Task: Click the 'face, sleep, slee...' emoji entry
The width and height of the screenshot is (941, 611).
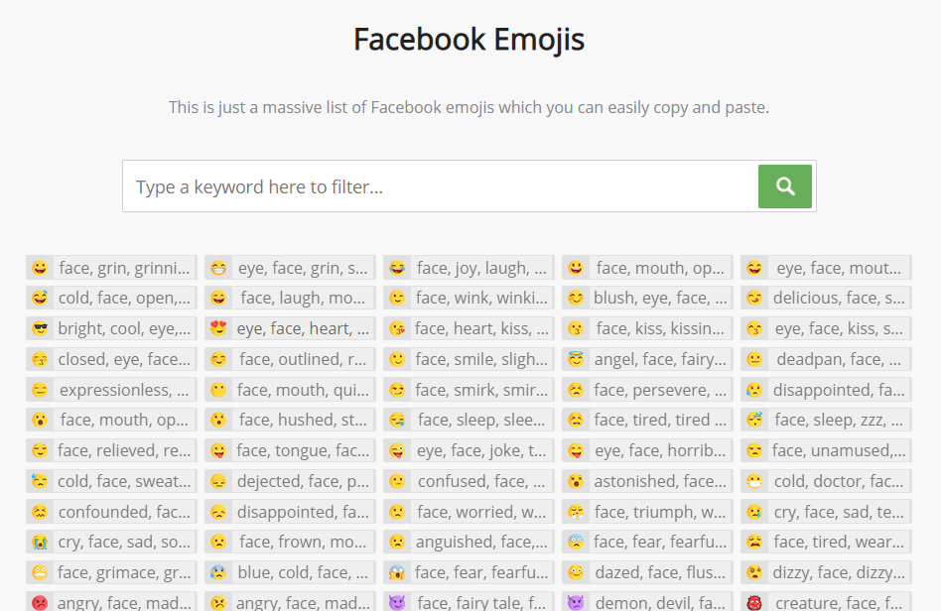Action: pyautogui.click(x=469, y=420)
